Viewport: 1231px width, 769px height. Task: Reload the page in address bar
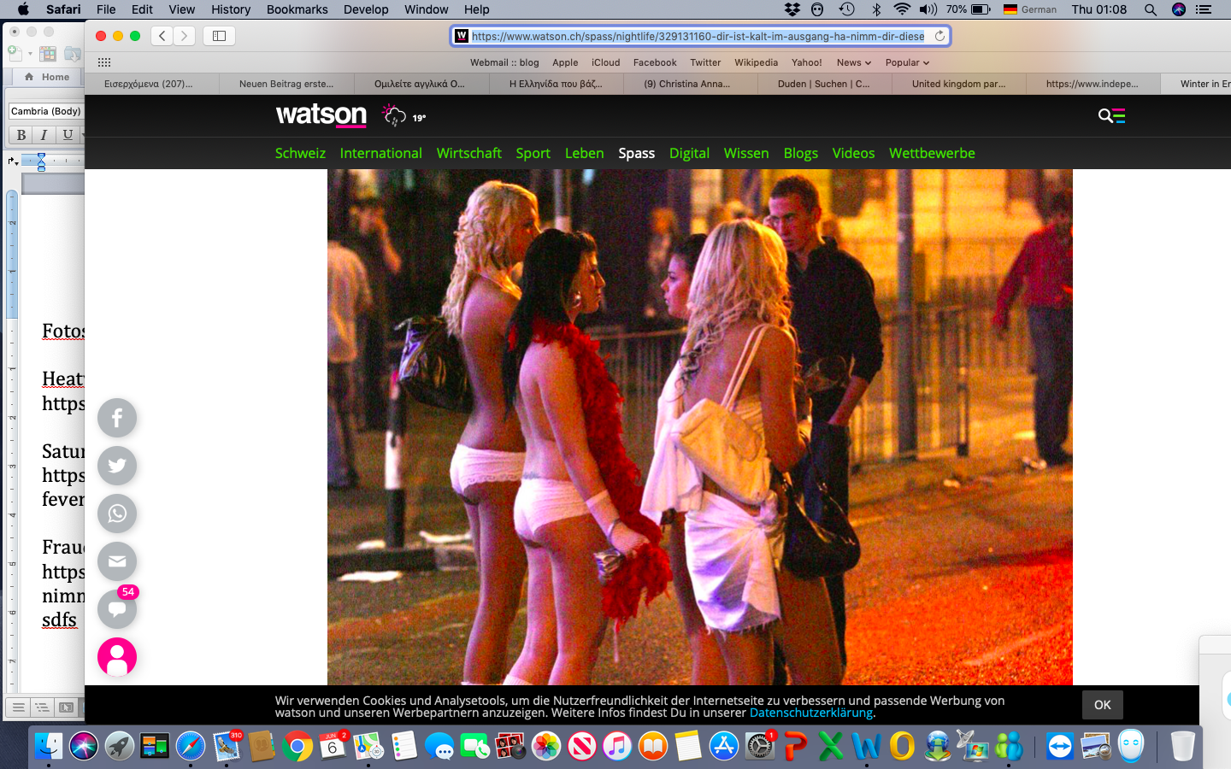pos(939,36)
